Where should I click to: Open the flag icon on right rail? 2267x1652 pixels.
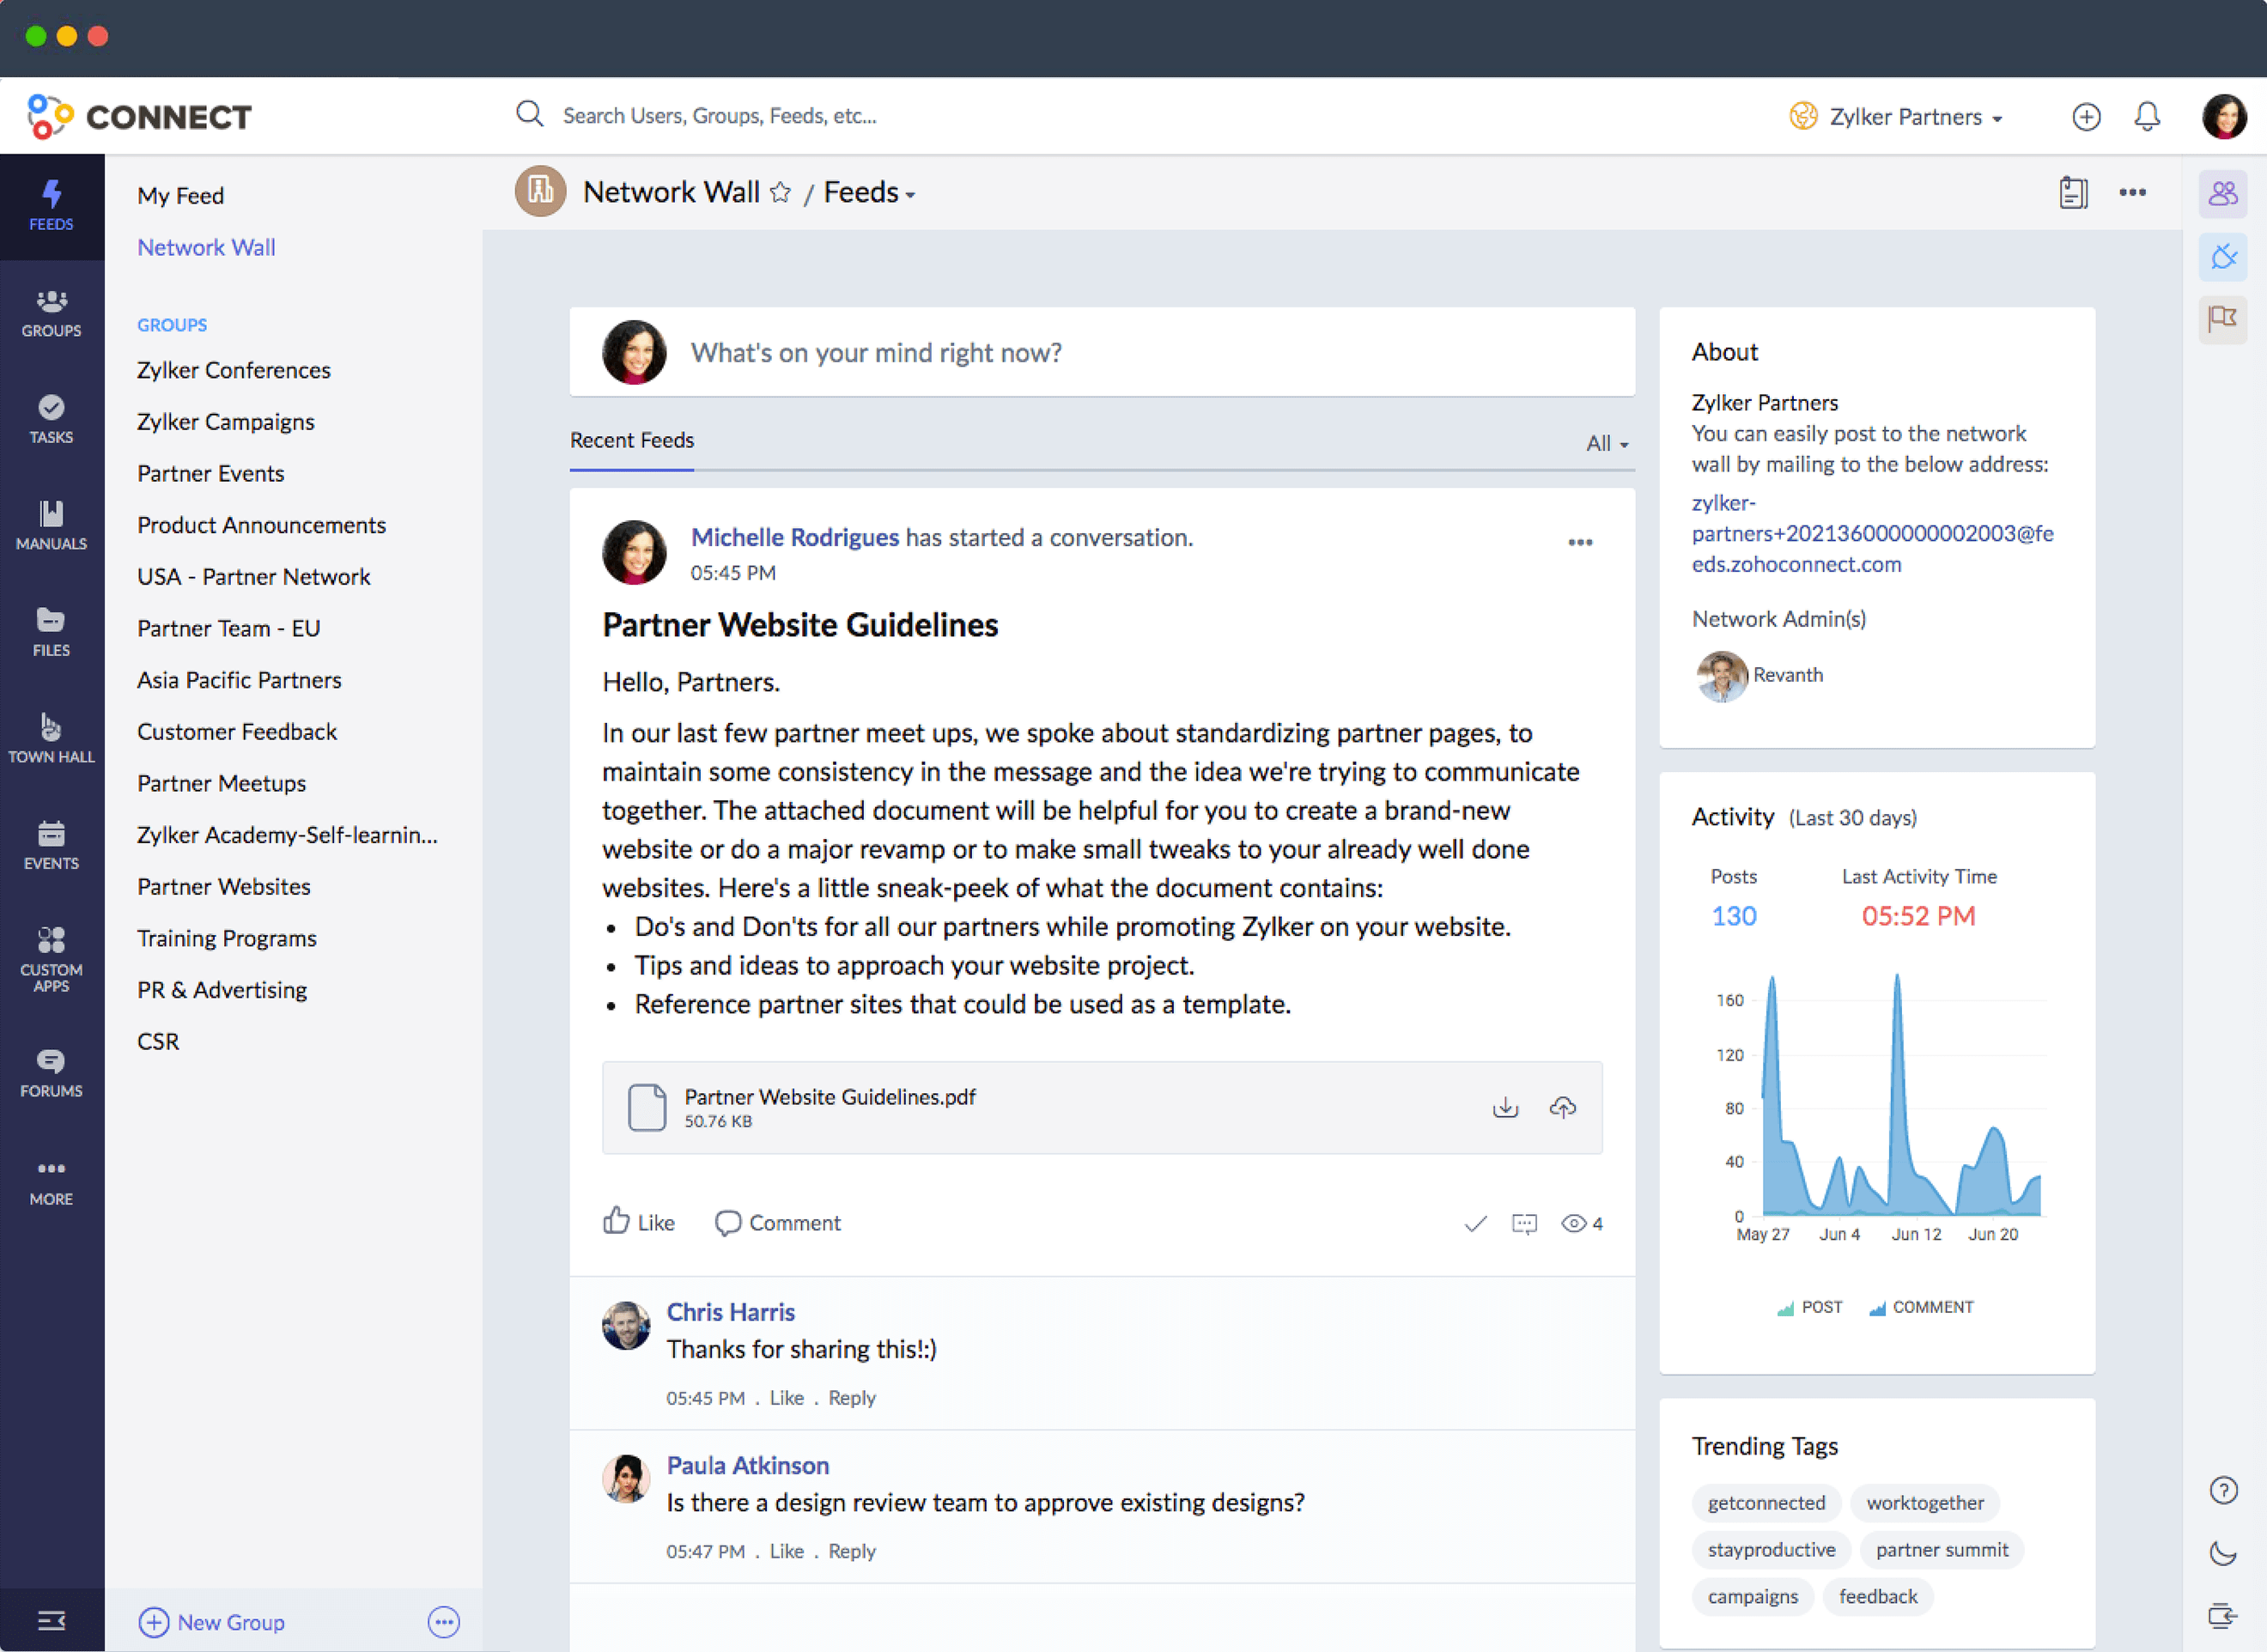[2222, 320]
